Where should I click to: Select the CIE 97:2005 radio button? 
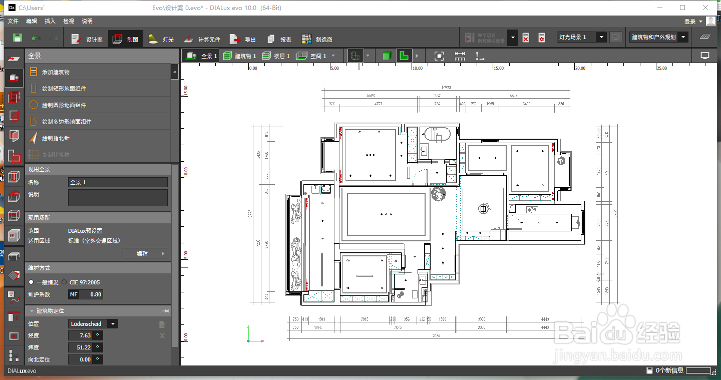64,282
